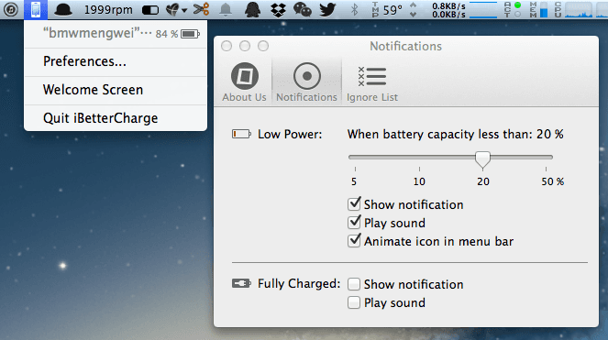Minimize the Notifications window
The width and height of the screenshot is (608, 340).
tap(245, 46)
